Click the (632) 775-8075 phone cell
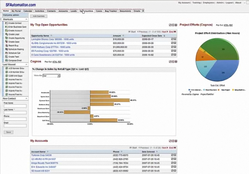 121,155
